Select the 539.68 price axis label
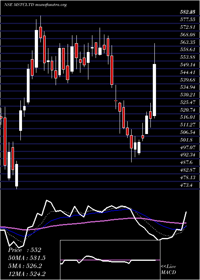This screenshot has height=280, width=200. 187,80
